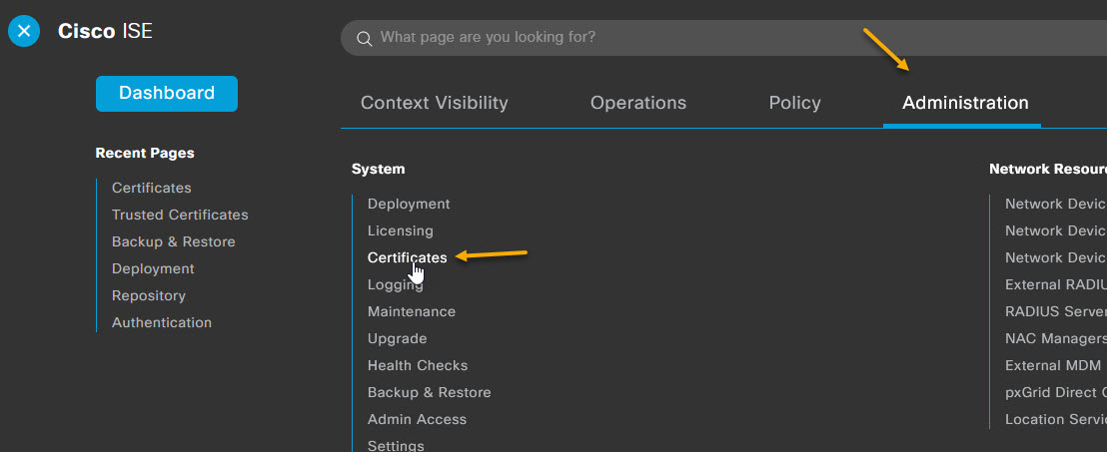Open Logging under System
Image resolution: width=1107 pixels, height=452 pixels.
tap(396, 285)
